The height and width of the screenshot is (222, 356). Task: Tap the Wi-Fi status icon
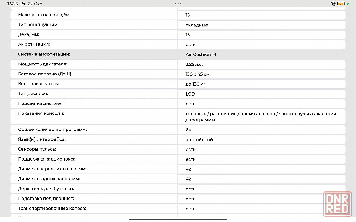tap(333, 4)
